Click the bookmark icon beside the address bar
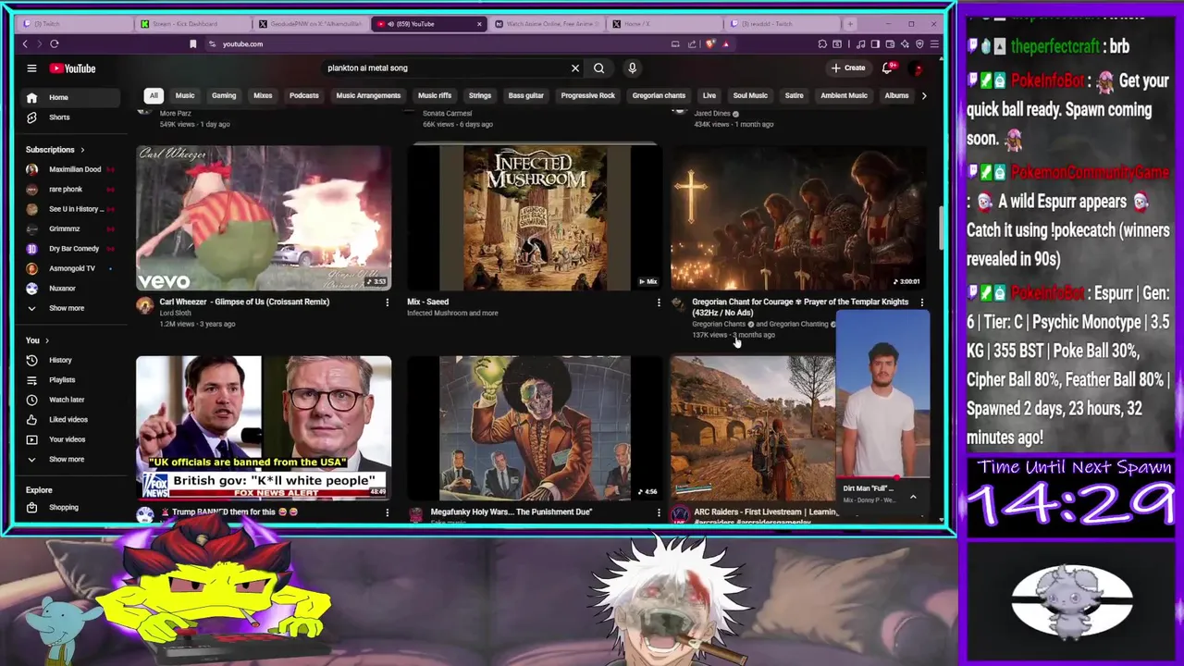Viewport: 1184px width, 666px height. [192, 43]
